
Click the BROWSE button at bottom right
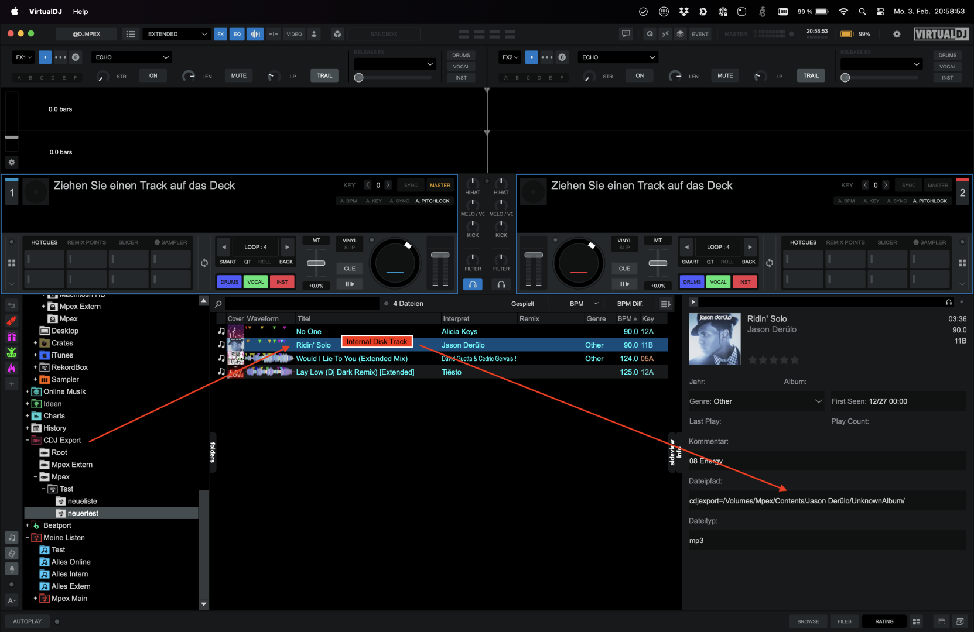(808, 621)
